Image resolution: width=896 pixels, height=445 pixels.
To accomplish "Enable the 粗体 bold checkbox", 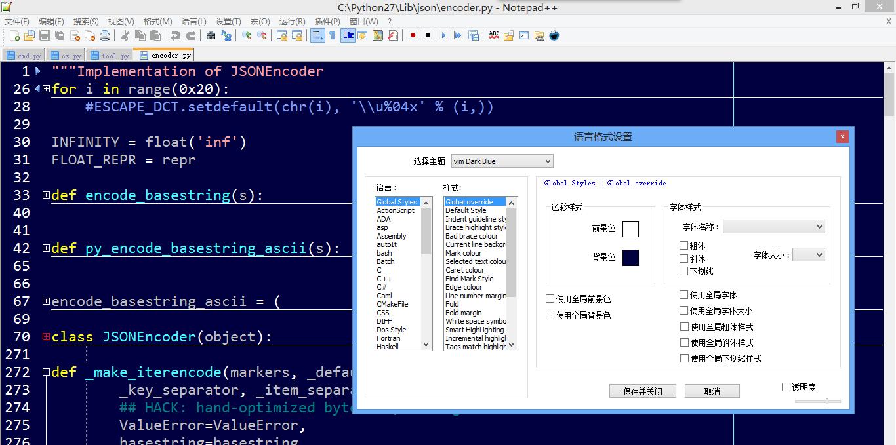I will (684, 246).
